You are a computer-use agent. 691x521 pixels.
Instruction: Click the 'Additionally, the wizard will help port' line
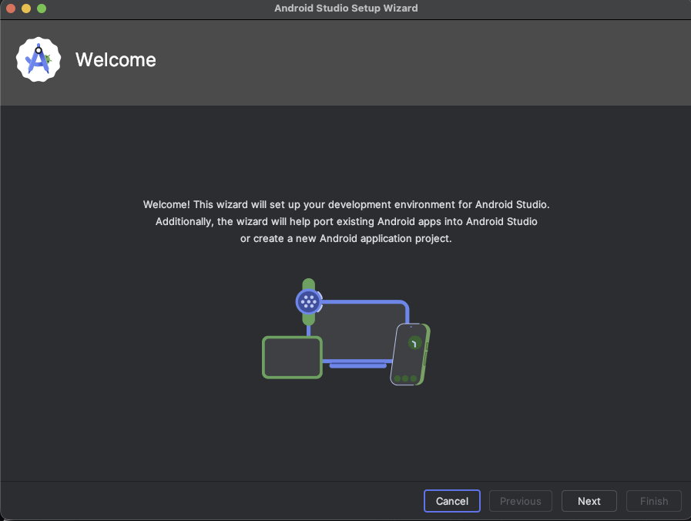(346, 221)
